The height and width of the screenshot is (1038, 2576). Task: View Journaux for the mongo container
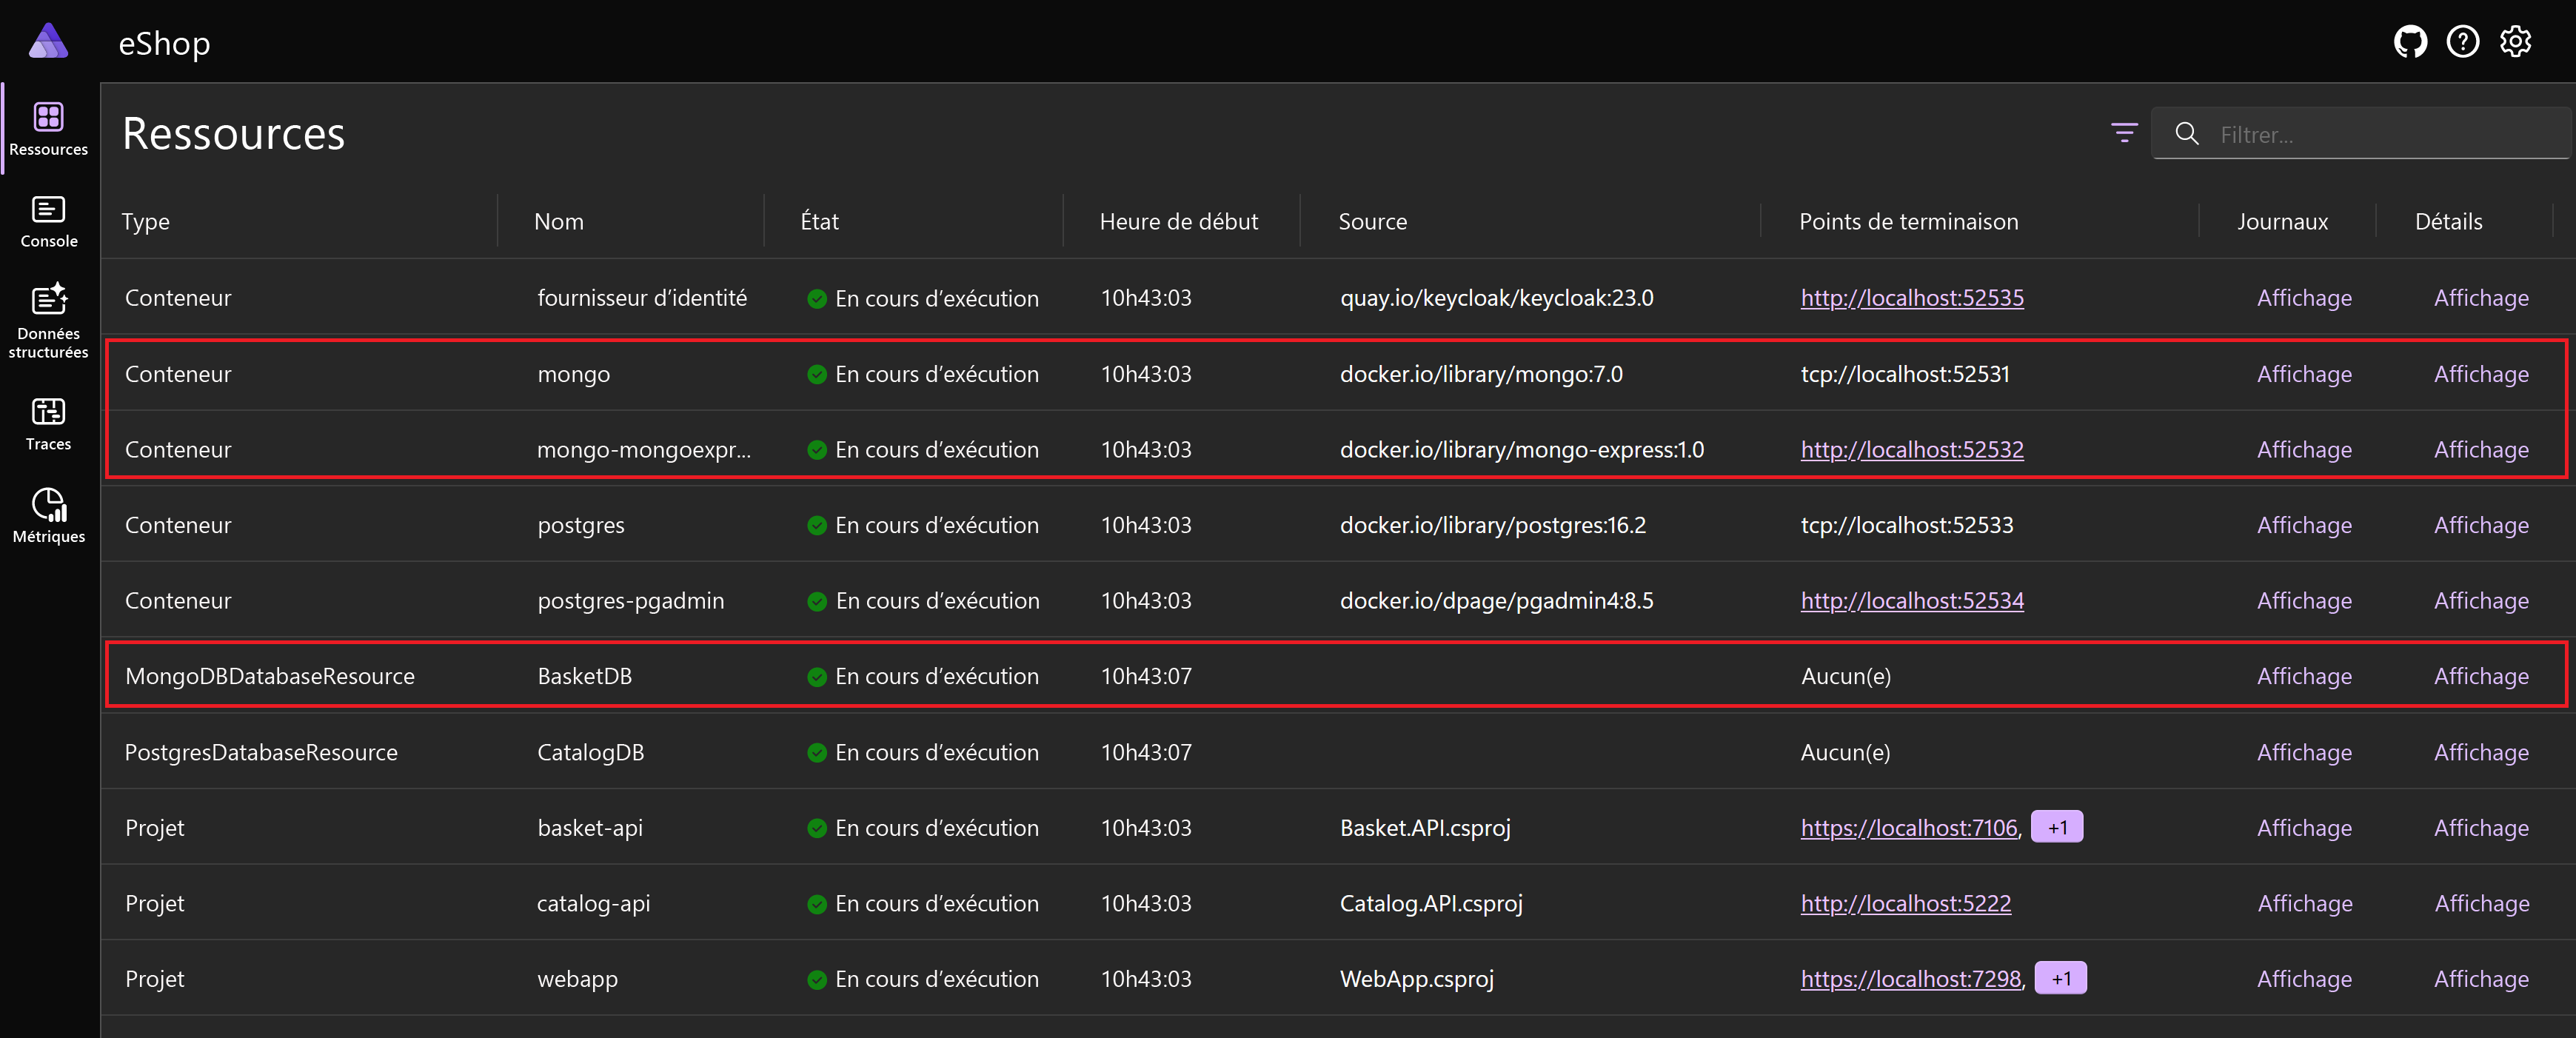(x=2304, y=374)
